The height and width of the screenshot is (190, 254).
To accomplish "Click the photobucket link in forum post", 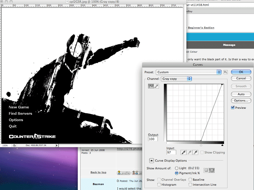I will pyautogui.click(x=129, y=149).
